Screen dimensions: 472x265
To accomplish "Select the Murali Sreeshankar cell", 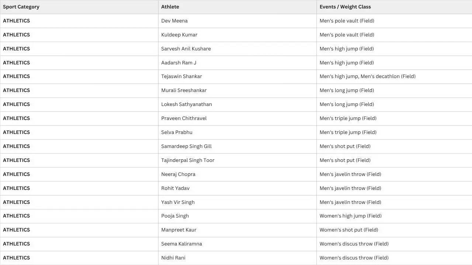I will pos(237,91).
